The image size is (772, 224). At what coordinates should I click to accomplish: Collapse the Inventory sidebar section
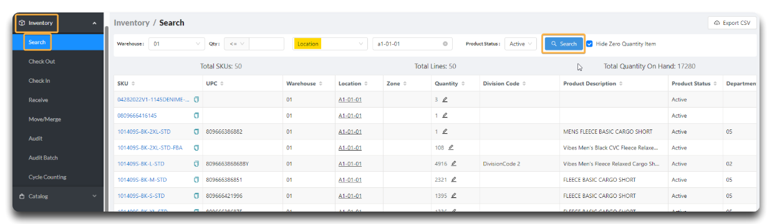[58, 23]
